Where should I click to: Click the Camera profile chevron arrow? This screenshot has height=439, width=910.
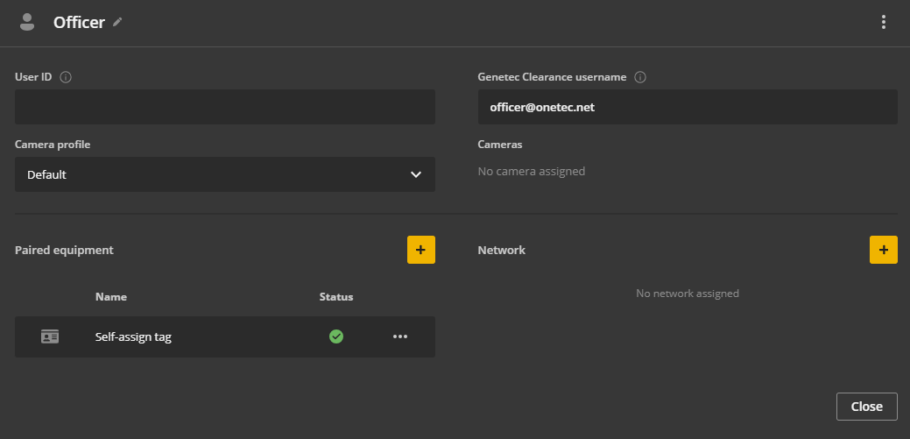(415, 174)
